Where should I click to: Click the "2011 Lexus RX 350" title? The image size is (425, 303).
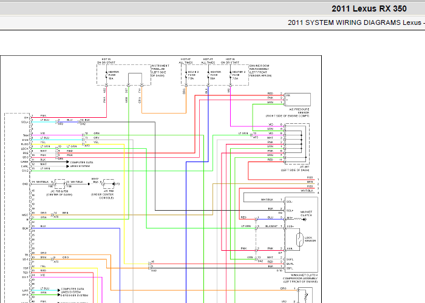(369, 9)
